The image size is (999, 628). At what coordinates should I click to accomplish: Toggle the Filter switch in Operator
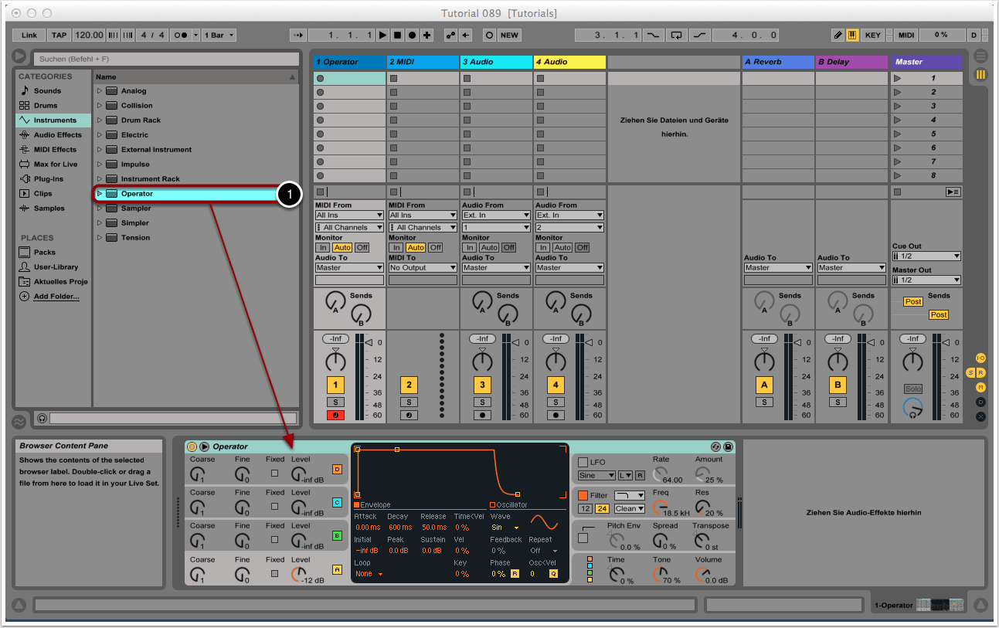583,495
